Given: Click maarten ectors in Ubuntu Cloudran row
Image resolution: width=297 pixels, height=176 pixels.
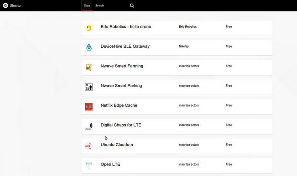Looking at the screenshot, I should point(189,145).
